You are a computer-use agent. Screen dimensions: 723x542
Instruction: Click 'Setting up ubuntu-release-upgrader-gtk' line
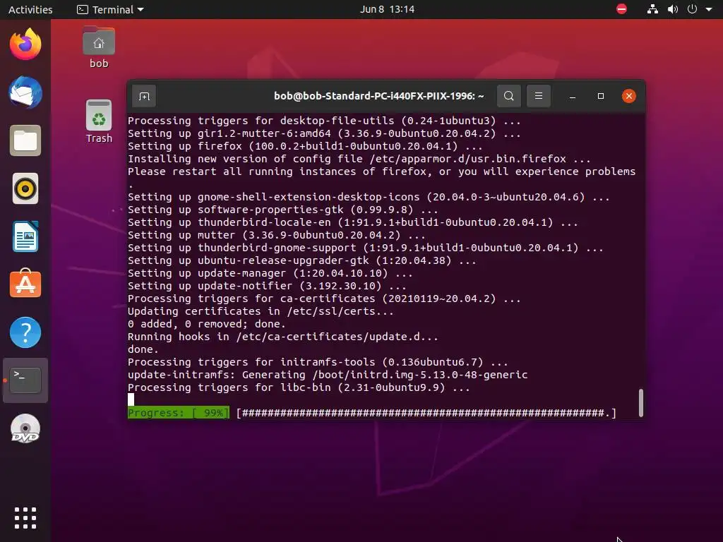[x=302, y=260]
